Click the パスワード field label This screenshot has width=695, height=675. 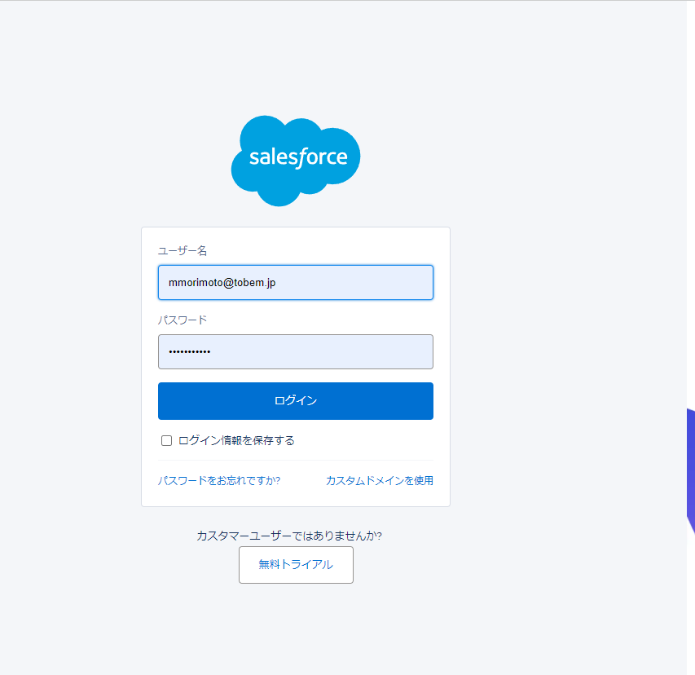(x=183, y=320)
